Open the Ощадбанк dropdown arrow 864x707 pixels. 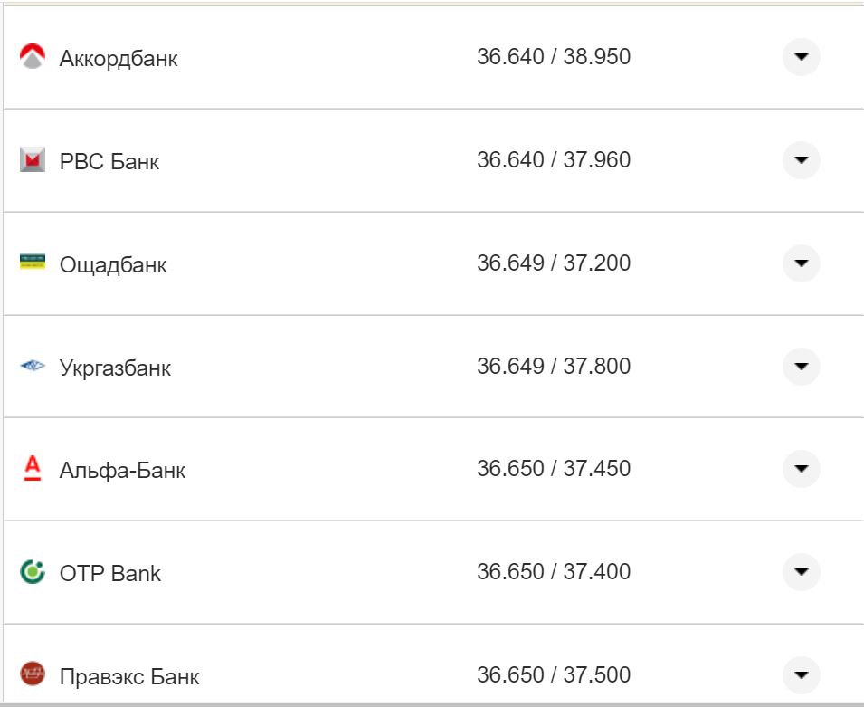pyautogui.click(x=801, y=263)
